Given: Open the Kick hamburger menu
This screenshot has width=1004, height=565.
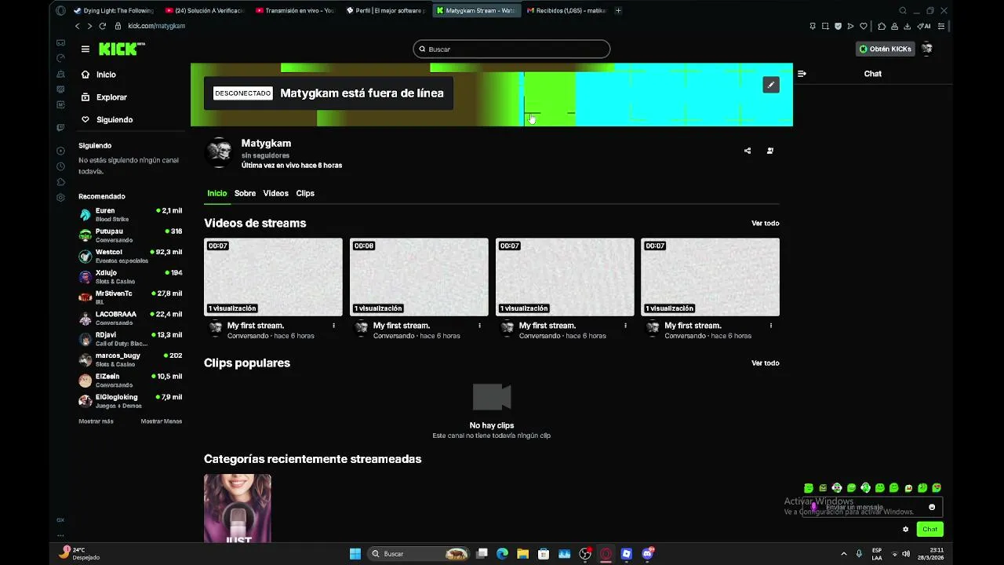Looking at the screenshot, I should (x=85, y=49).
